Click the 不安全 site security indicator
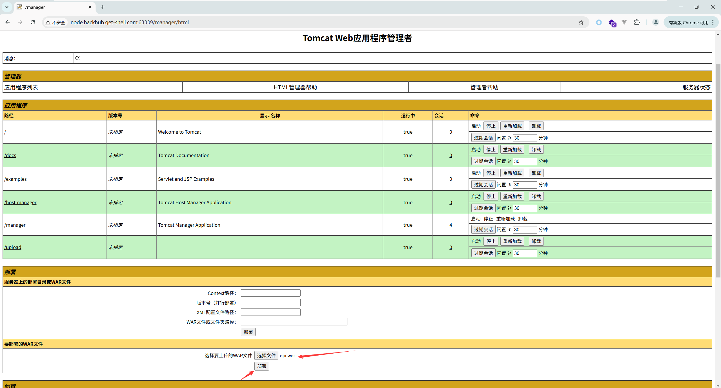 [55, 22]
